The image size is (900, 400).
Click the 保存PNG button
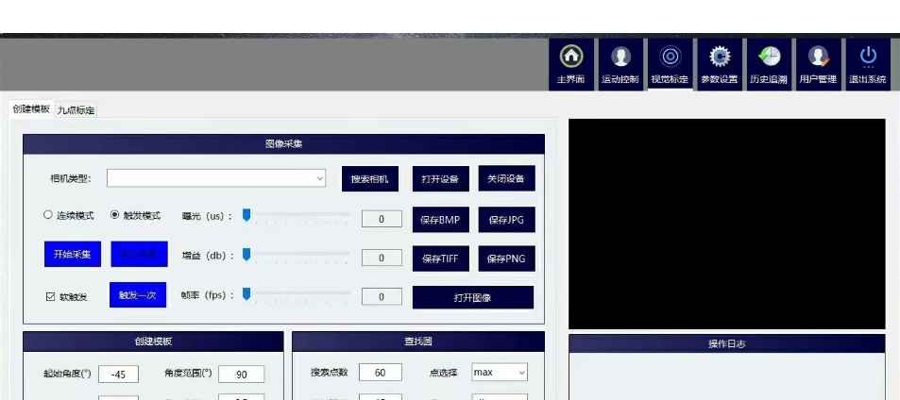pyautogui.click(x=506, y=258)
